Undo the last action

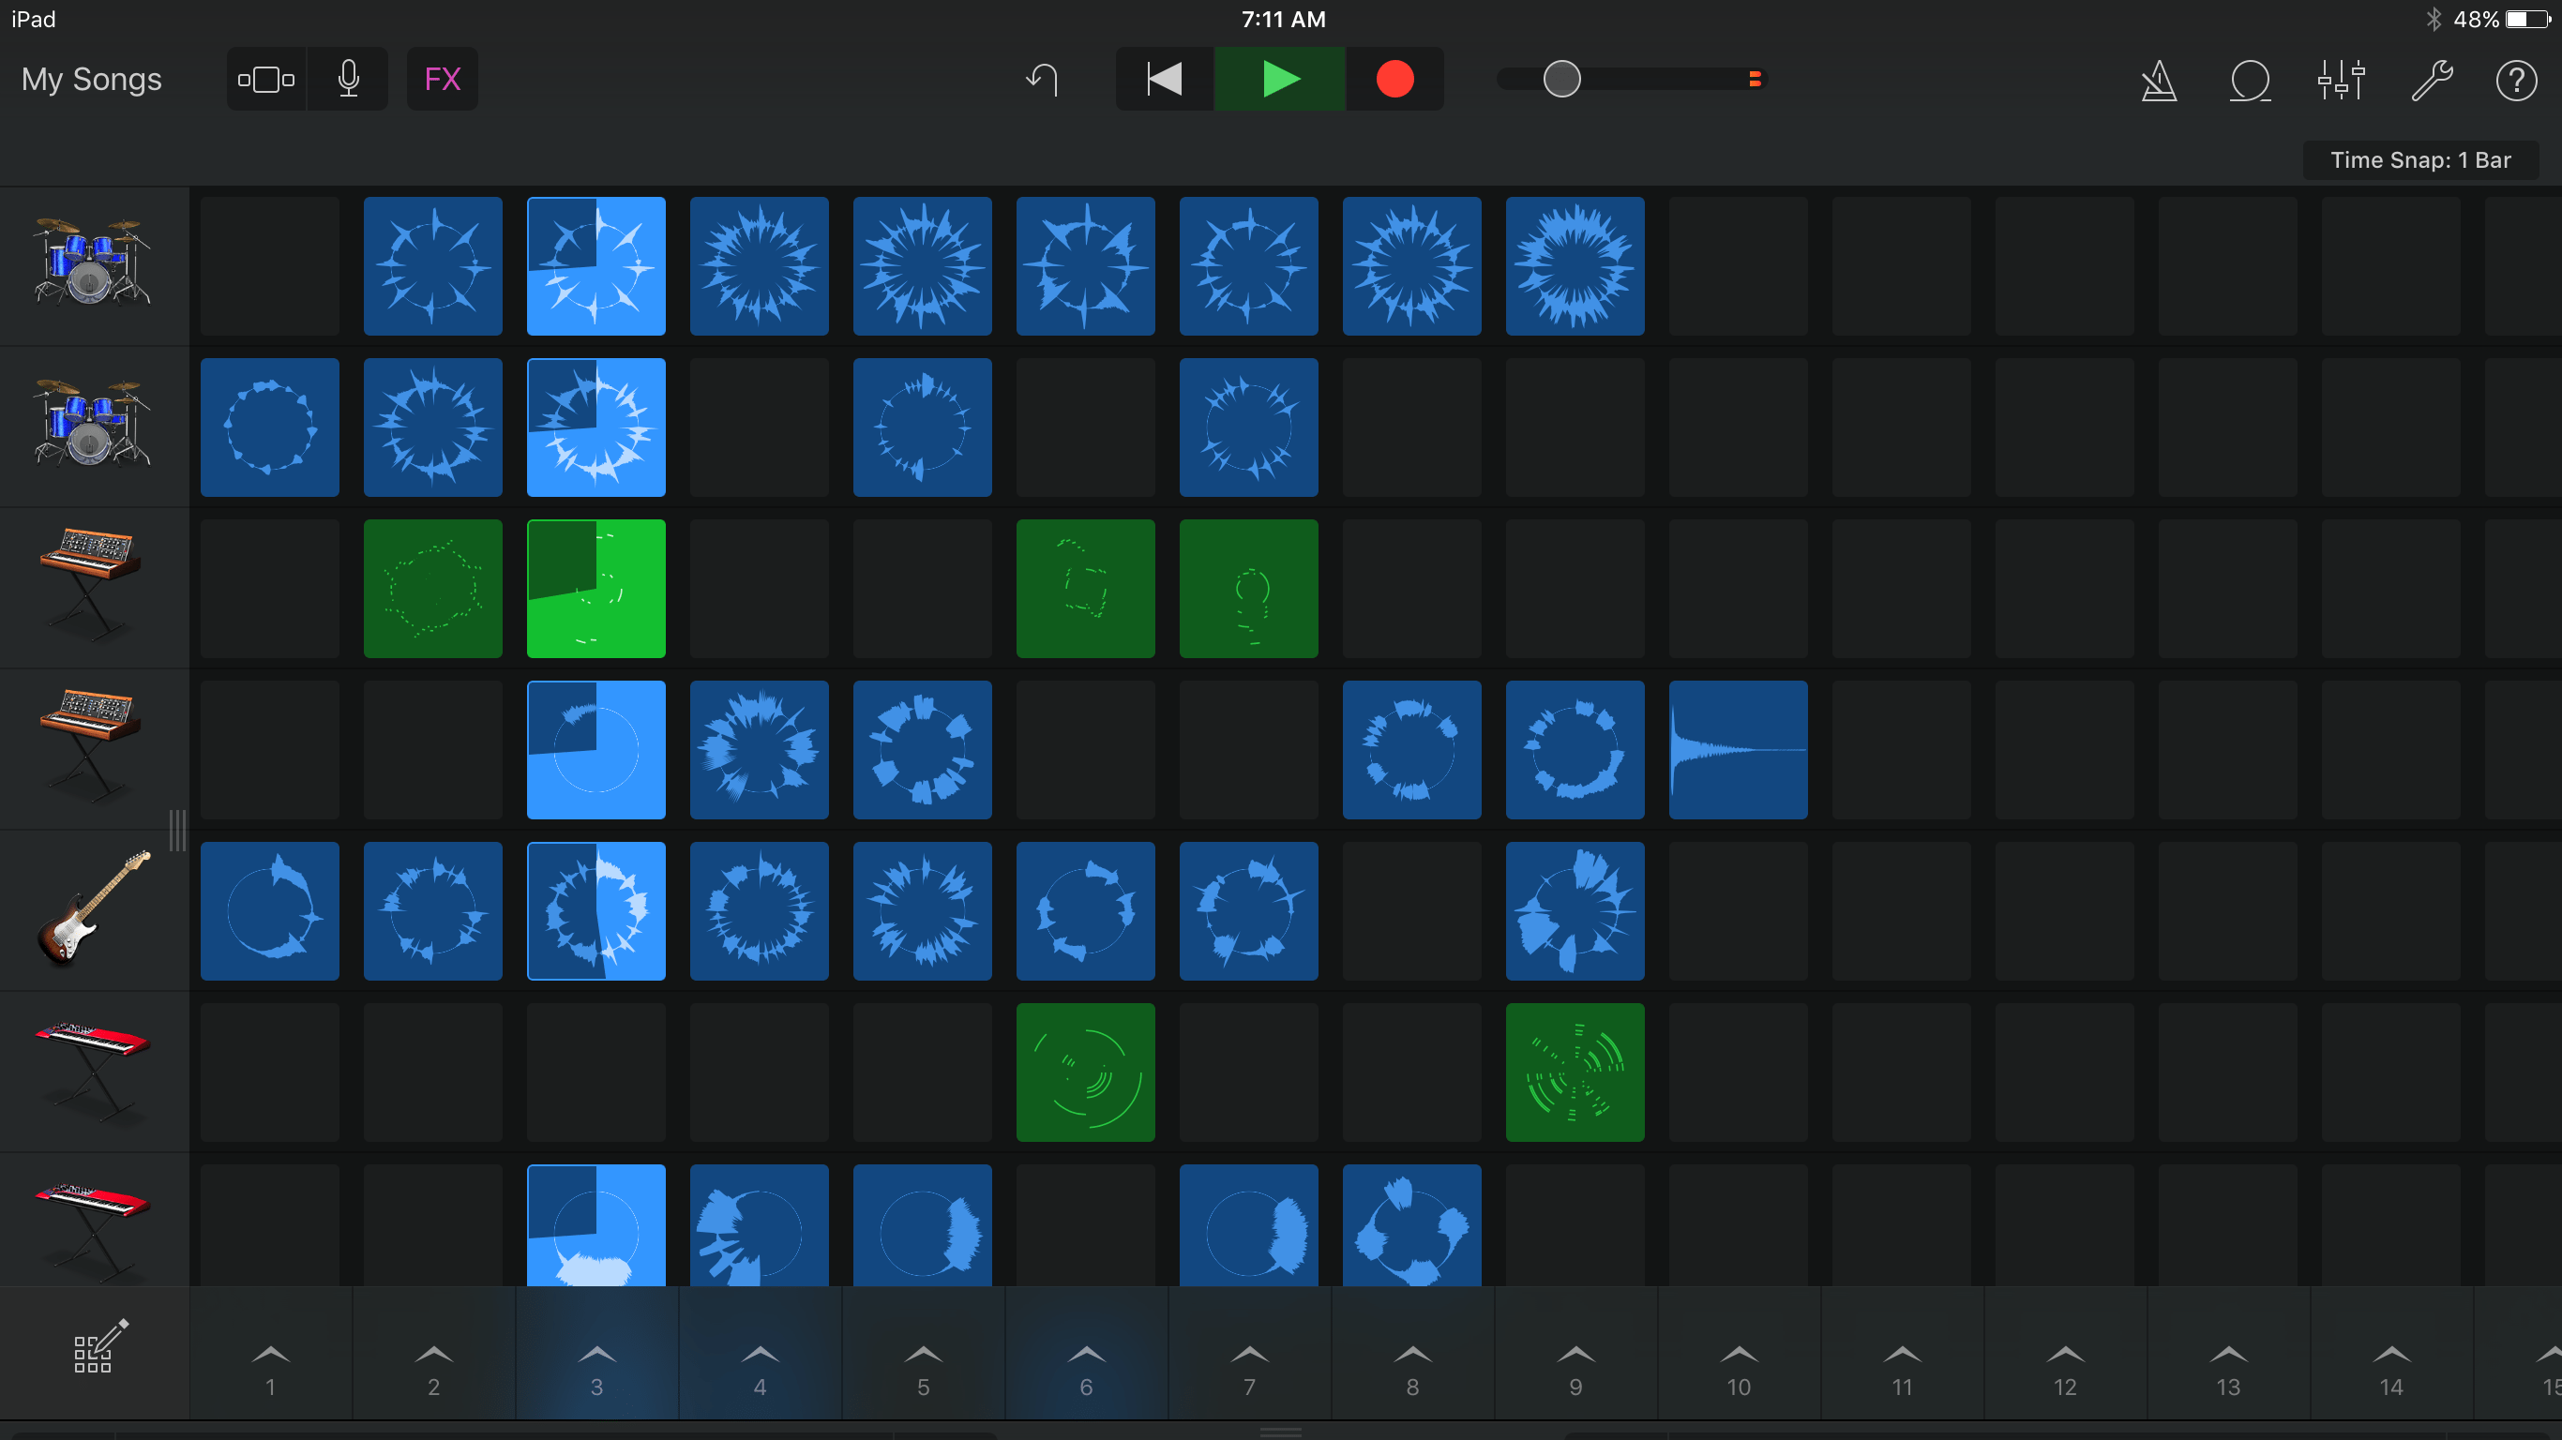tap(1041, 79)
